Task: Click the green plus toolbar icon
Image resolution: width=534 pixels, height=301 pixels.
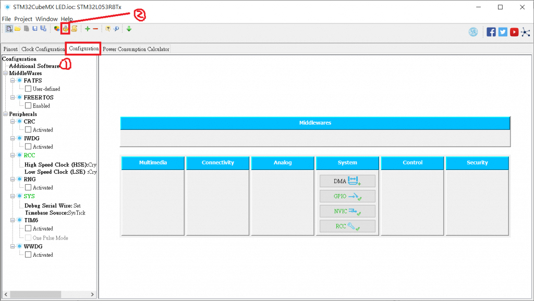Action: coord(88,29)
